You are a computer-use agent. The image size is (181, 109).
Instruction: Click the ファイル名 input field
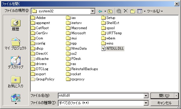(x=101, y=96)
